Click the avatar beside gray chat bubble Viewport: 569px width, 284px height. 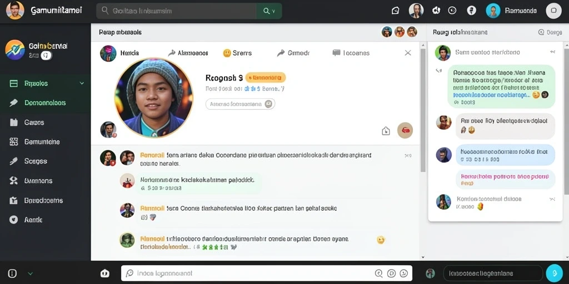click(443, 123)
